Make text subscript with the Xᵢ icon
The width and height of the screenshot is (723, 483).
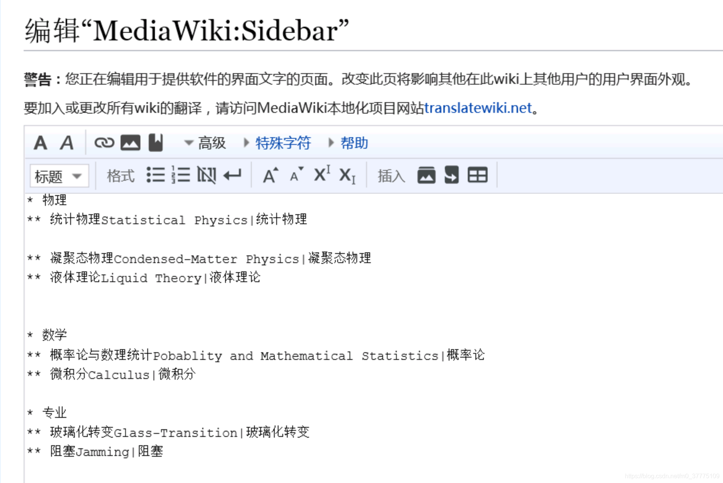coord(347,176)
